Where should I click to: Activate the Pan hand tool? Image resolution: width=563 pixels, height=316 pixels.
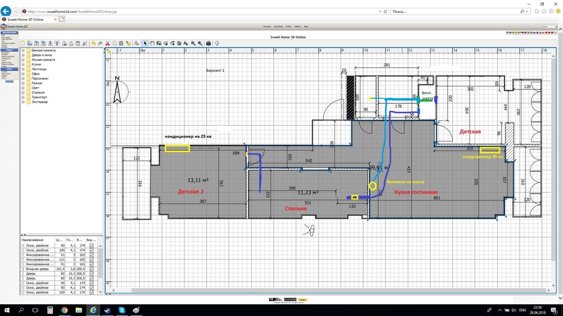(x=151, y=43)
